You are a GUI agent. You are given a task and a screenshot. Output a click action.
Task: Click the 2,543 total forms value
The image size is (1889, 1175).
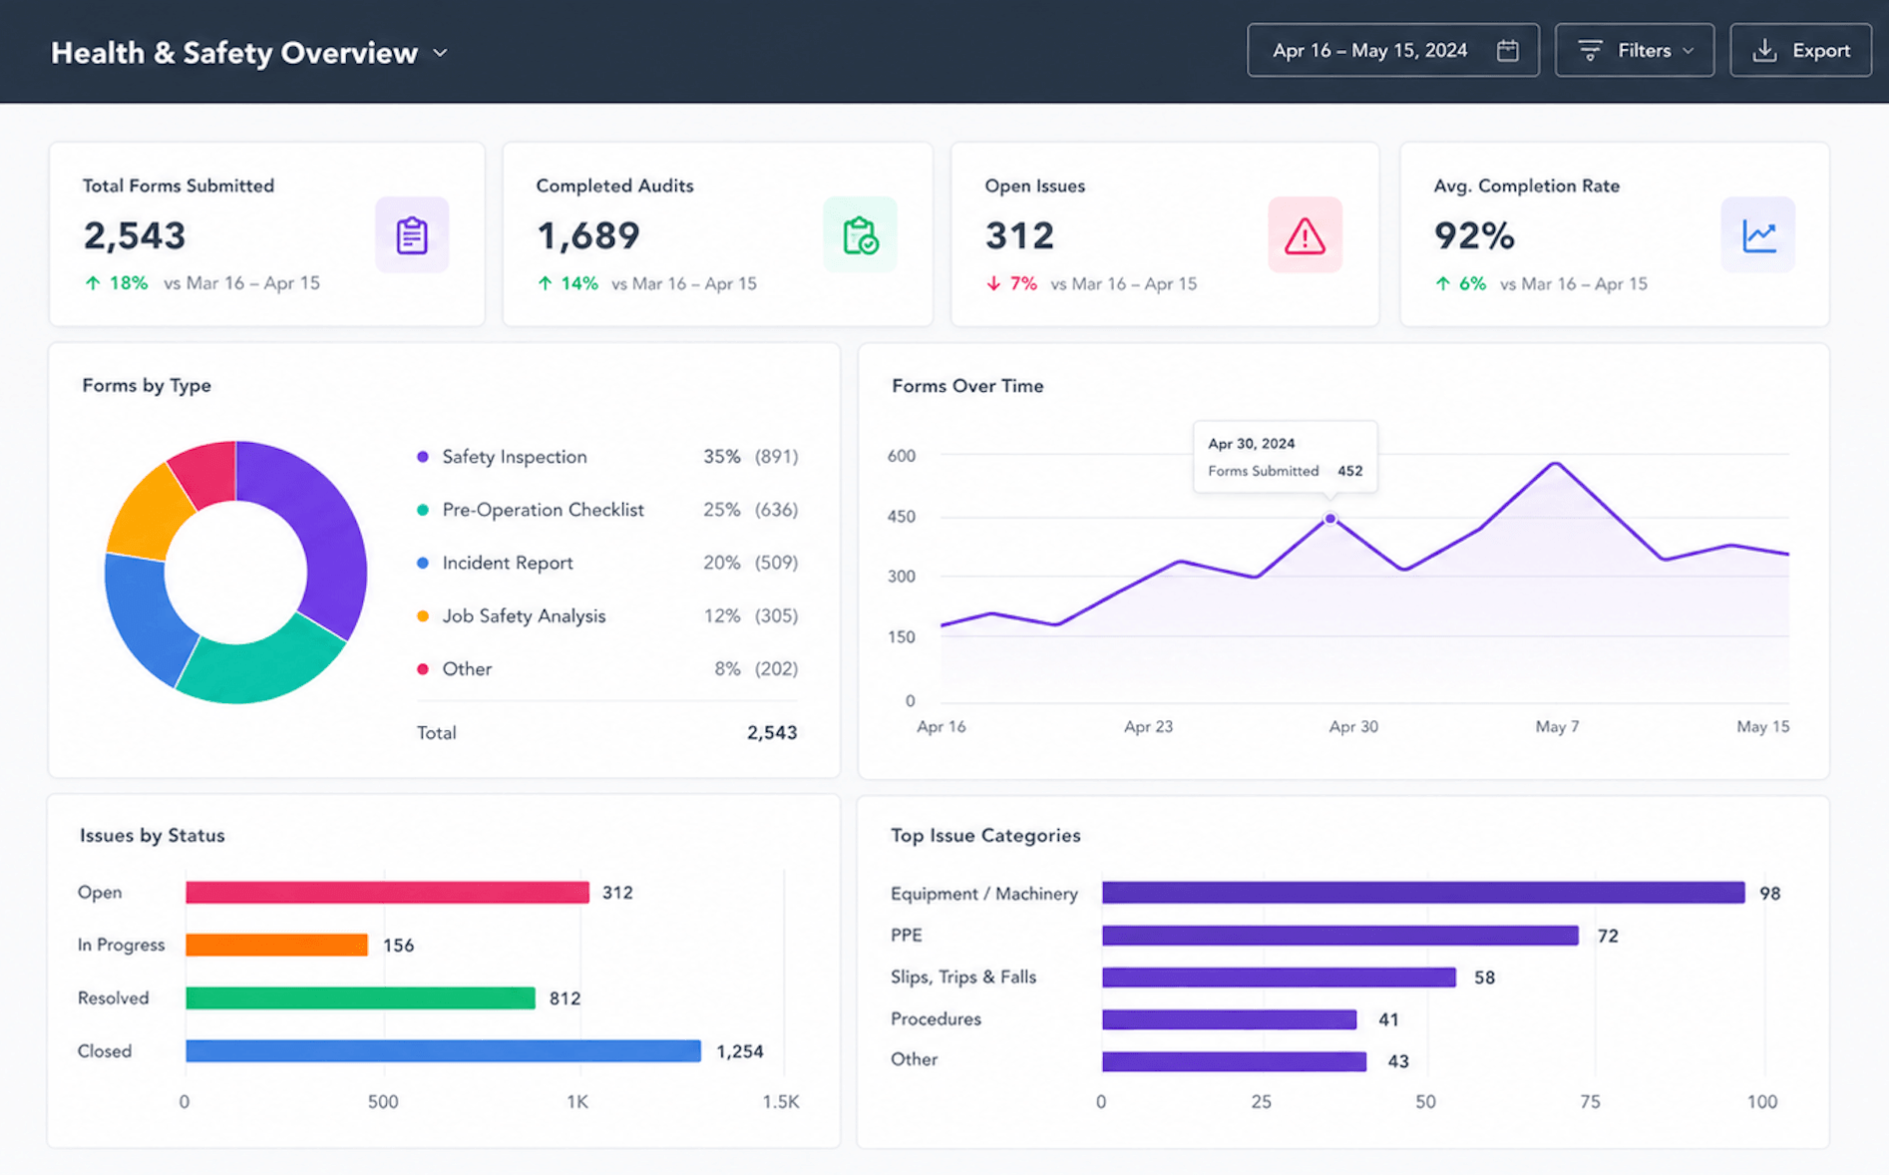click(135, 235)
